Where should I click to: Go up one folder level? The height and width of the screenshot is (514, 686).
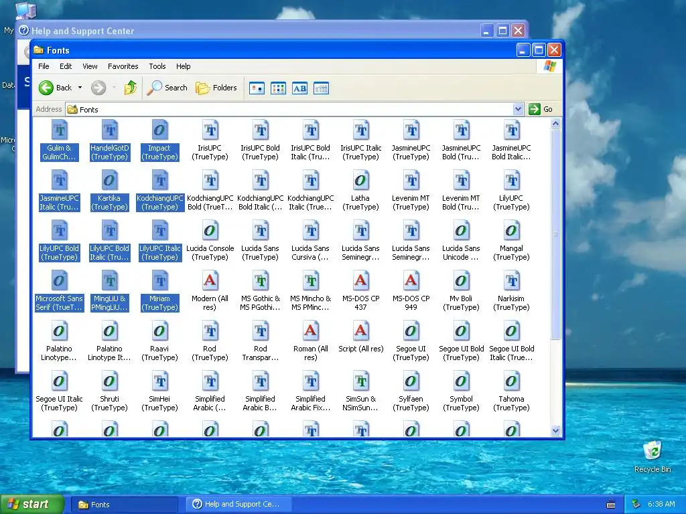click(131, 88)
